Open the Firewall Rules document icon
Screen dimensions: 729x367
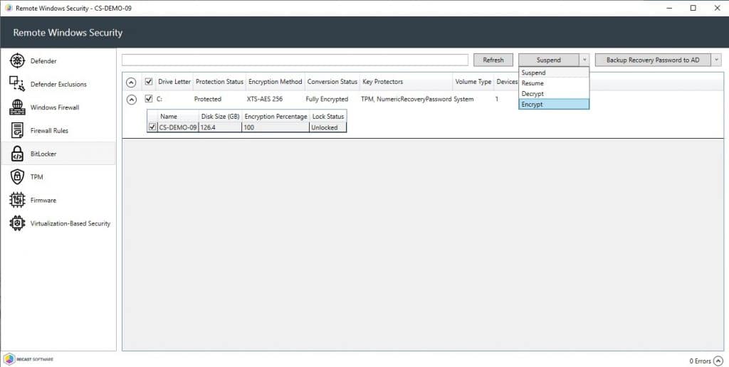pos(17,131)
